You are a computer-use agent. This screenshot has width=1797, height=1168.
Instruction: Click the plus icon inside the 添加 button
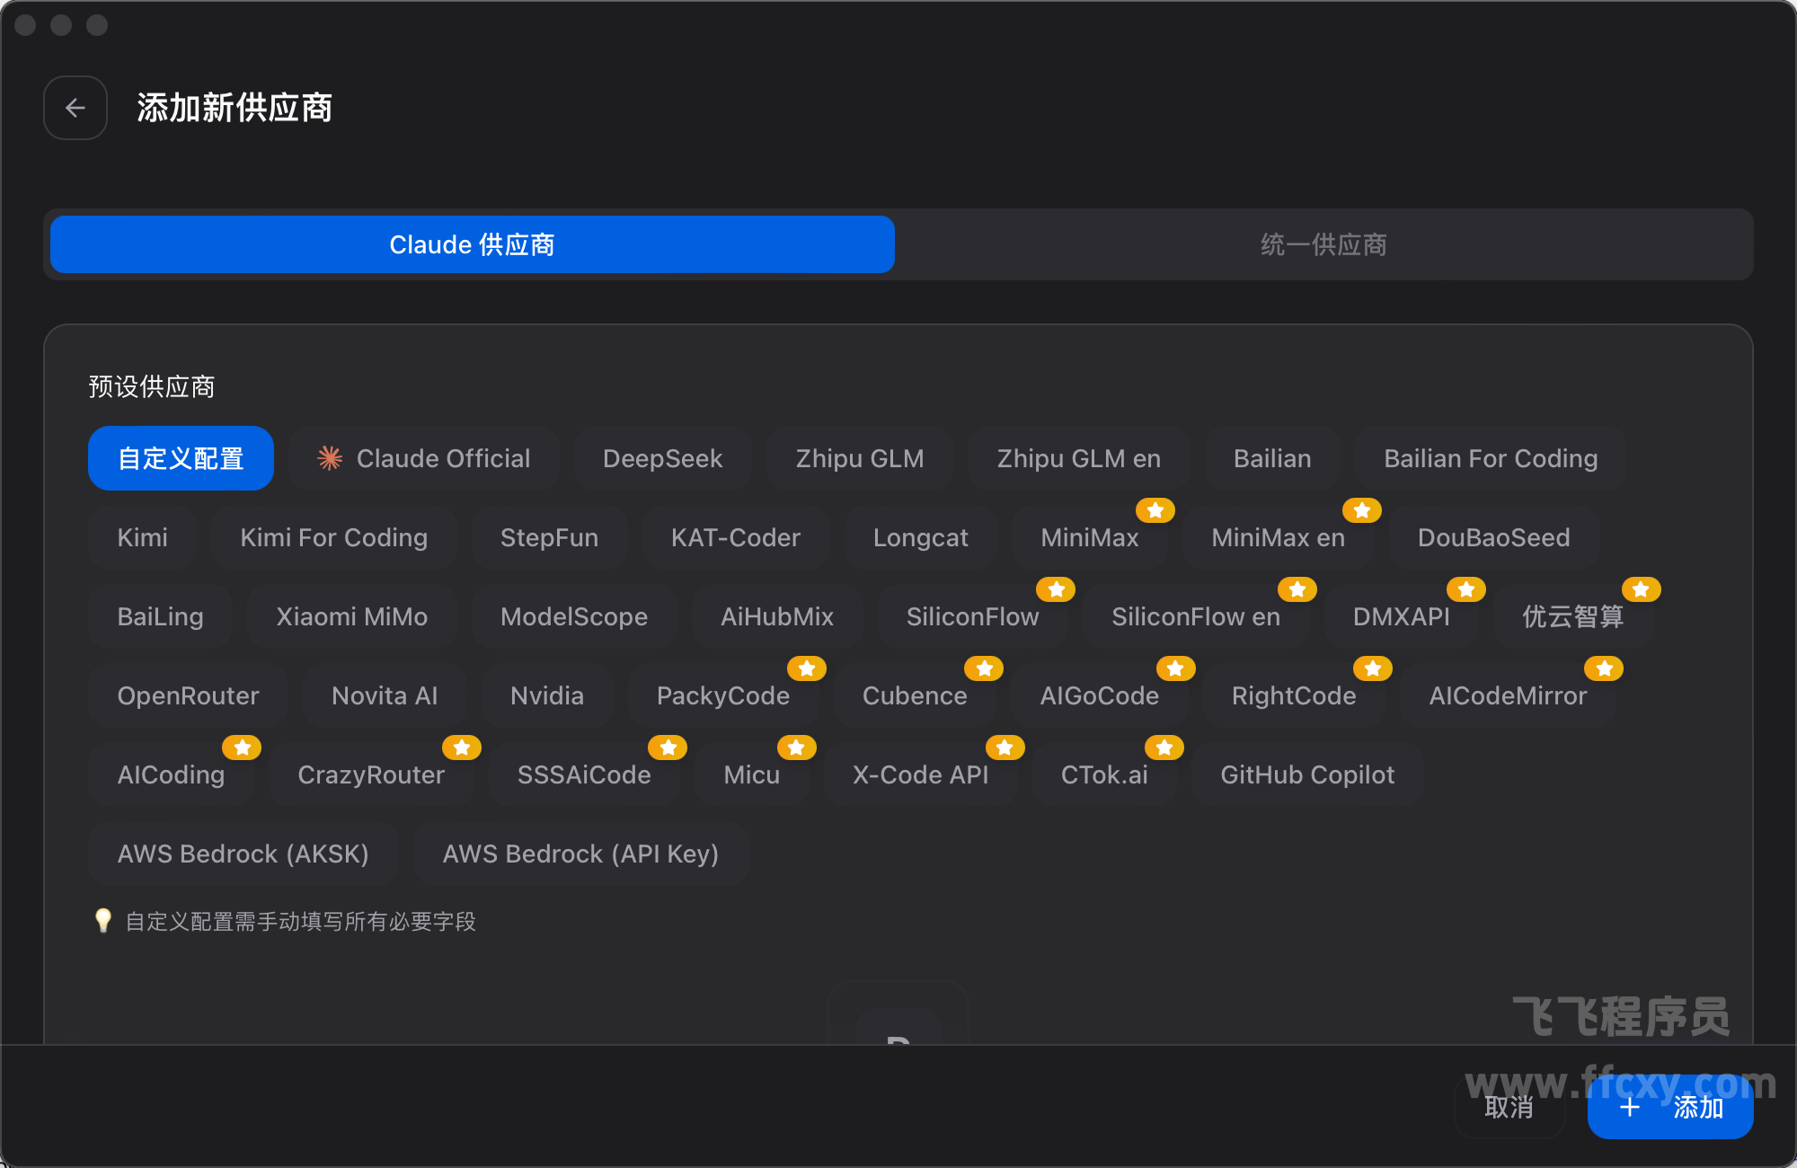(x=1630, y=1108)
